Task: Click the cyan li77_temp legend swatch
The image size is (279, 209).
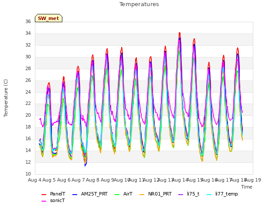Action: pyautogui.click(x=209, y=195)
